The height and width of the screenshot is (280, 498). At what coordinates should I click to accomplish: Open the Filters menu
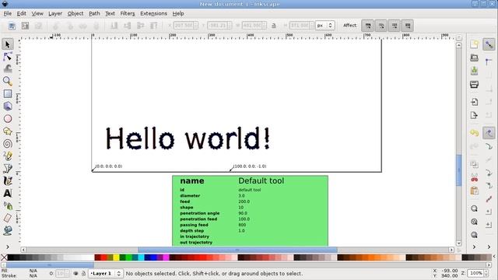coord(128,13)
